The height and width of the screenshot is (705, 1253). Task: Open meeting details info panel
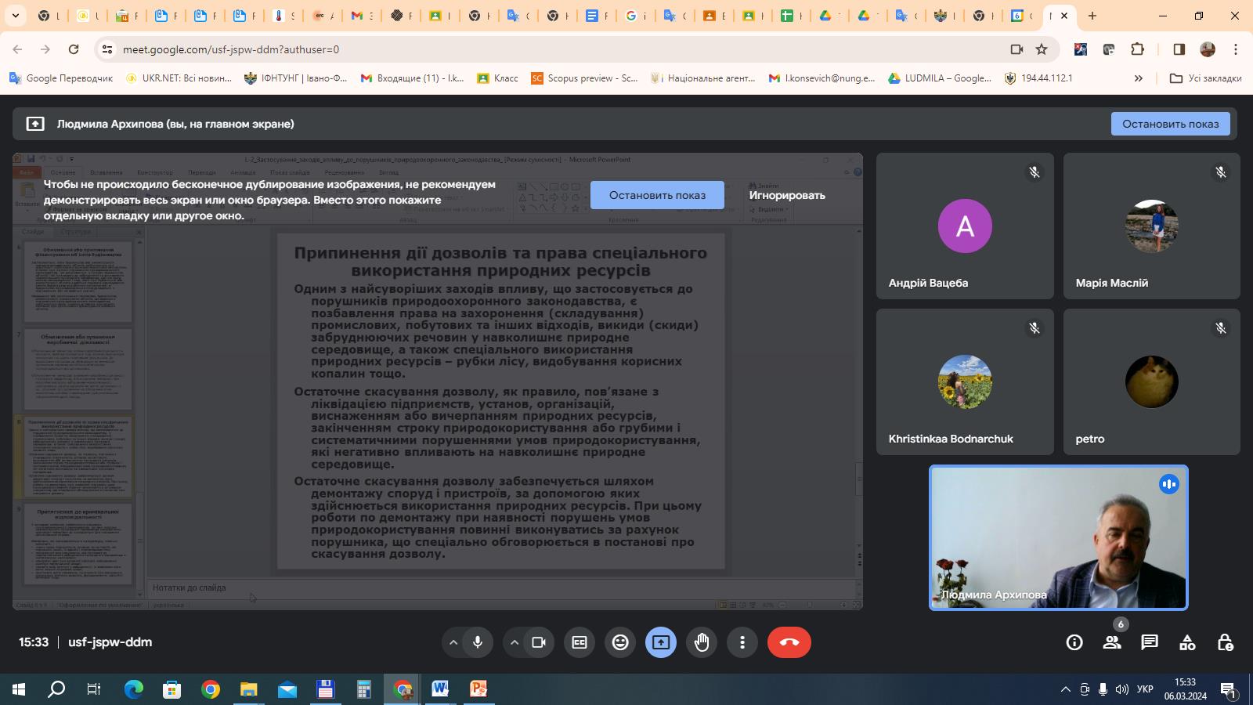click(x=1074, y=642)
